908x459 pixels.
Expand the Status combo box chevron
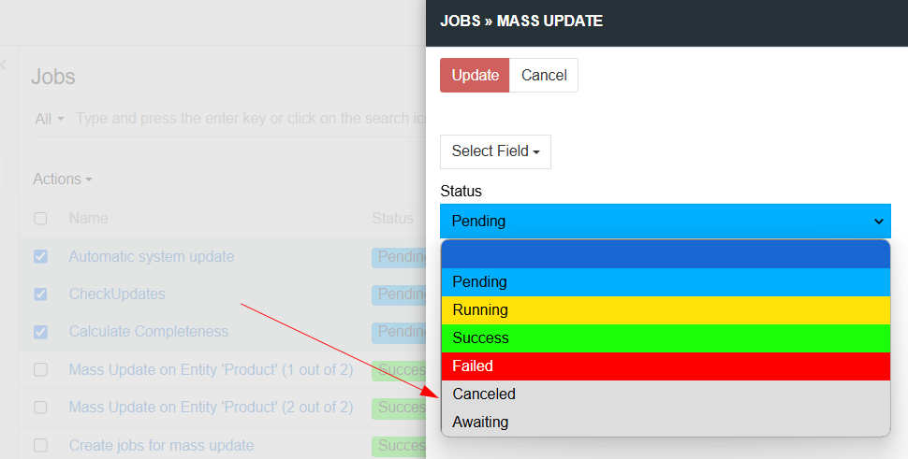click(x=878, y=222)
